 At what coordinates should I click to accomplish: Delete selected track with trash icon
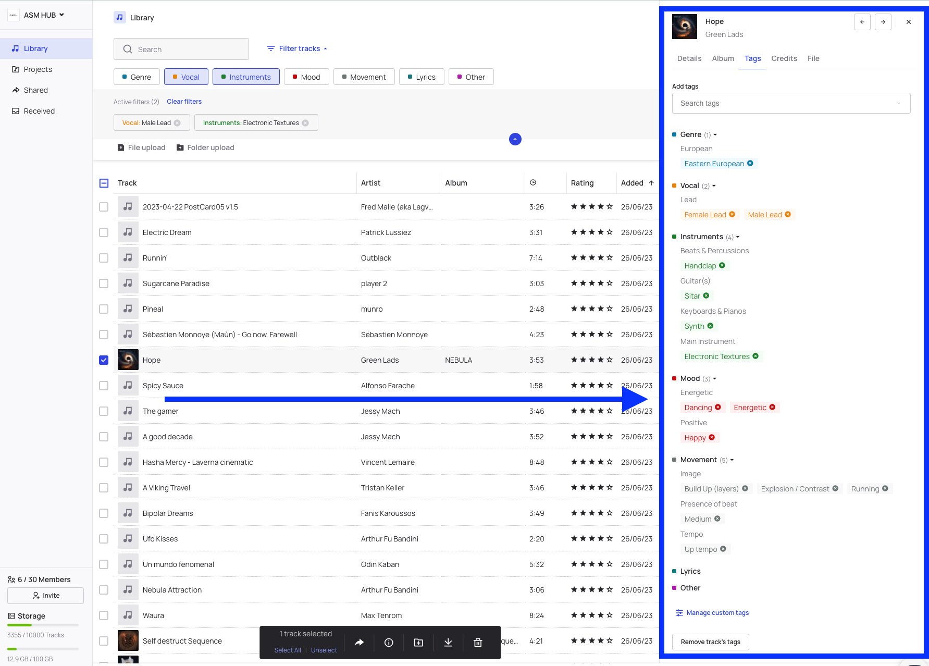(478, 643)
